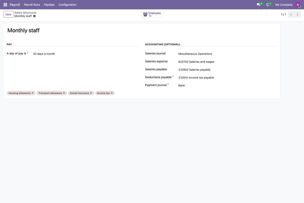The image size is (304, 203).
Task: Click the Transport allowance tag
Action: (x=50, y=93)
